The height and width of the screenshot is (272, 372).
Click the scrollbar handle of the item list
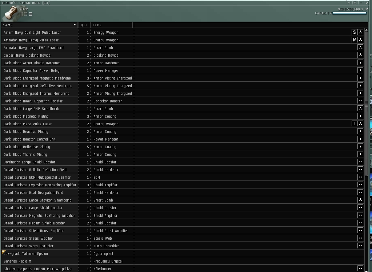tap(366, 104)
